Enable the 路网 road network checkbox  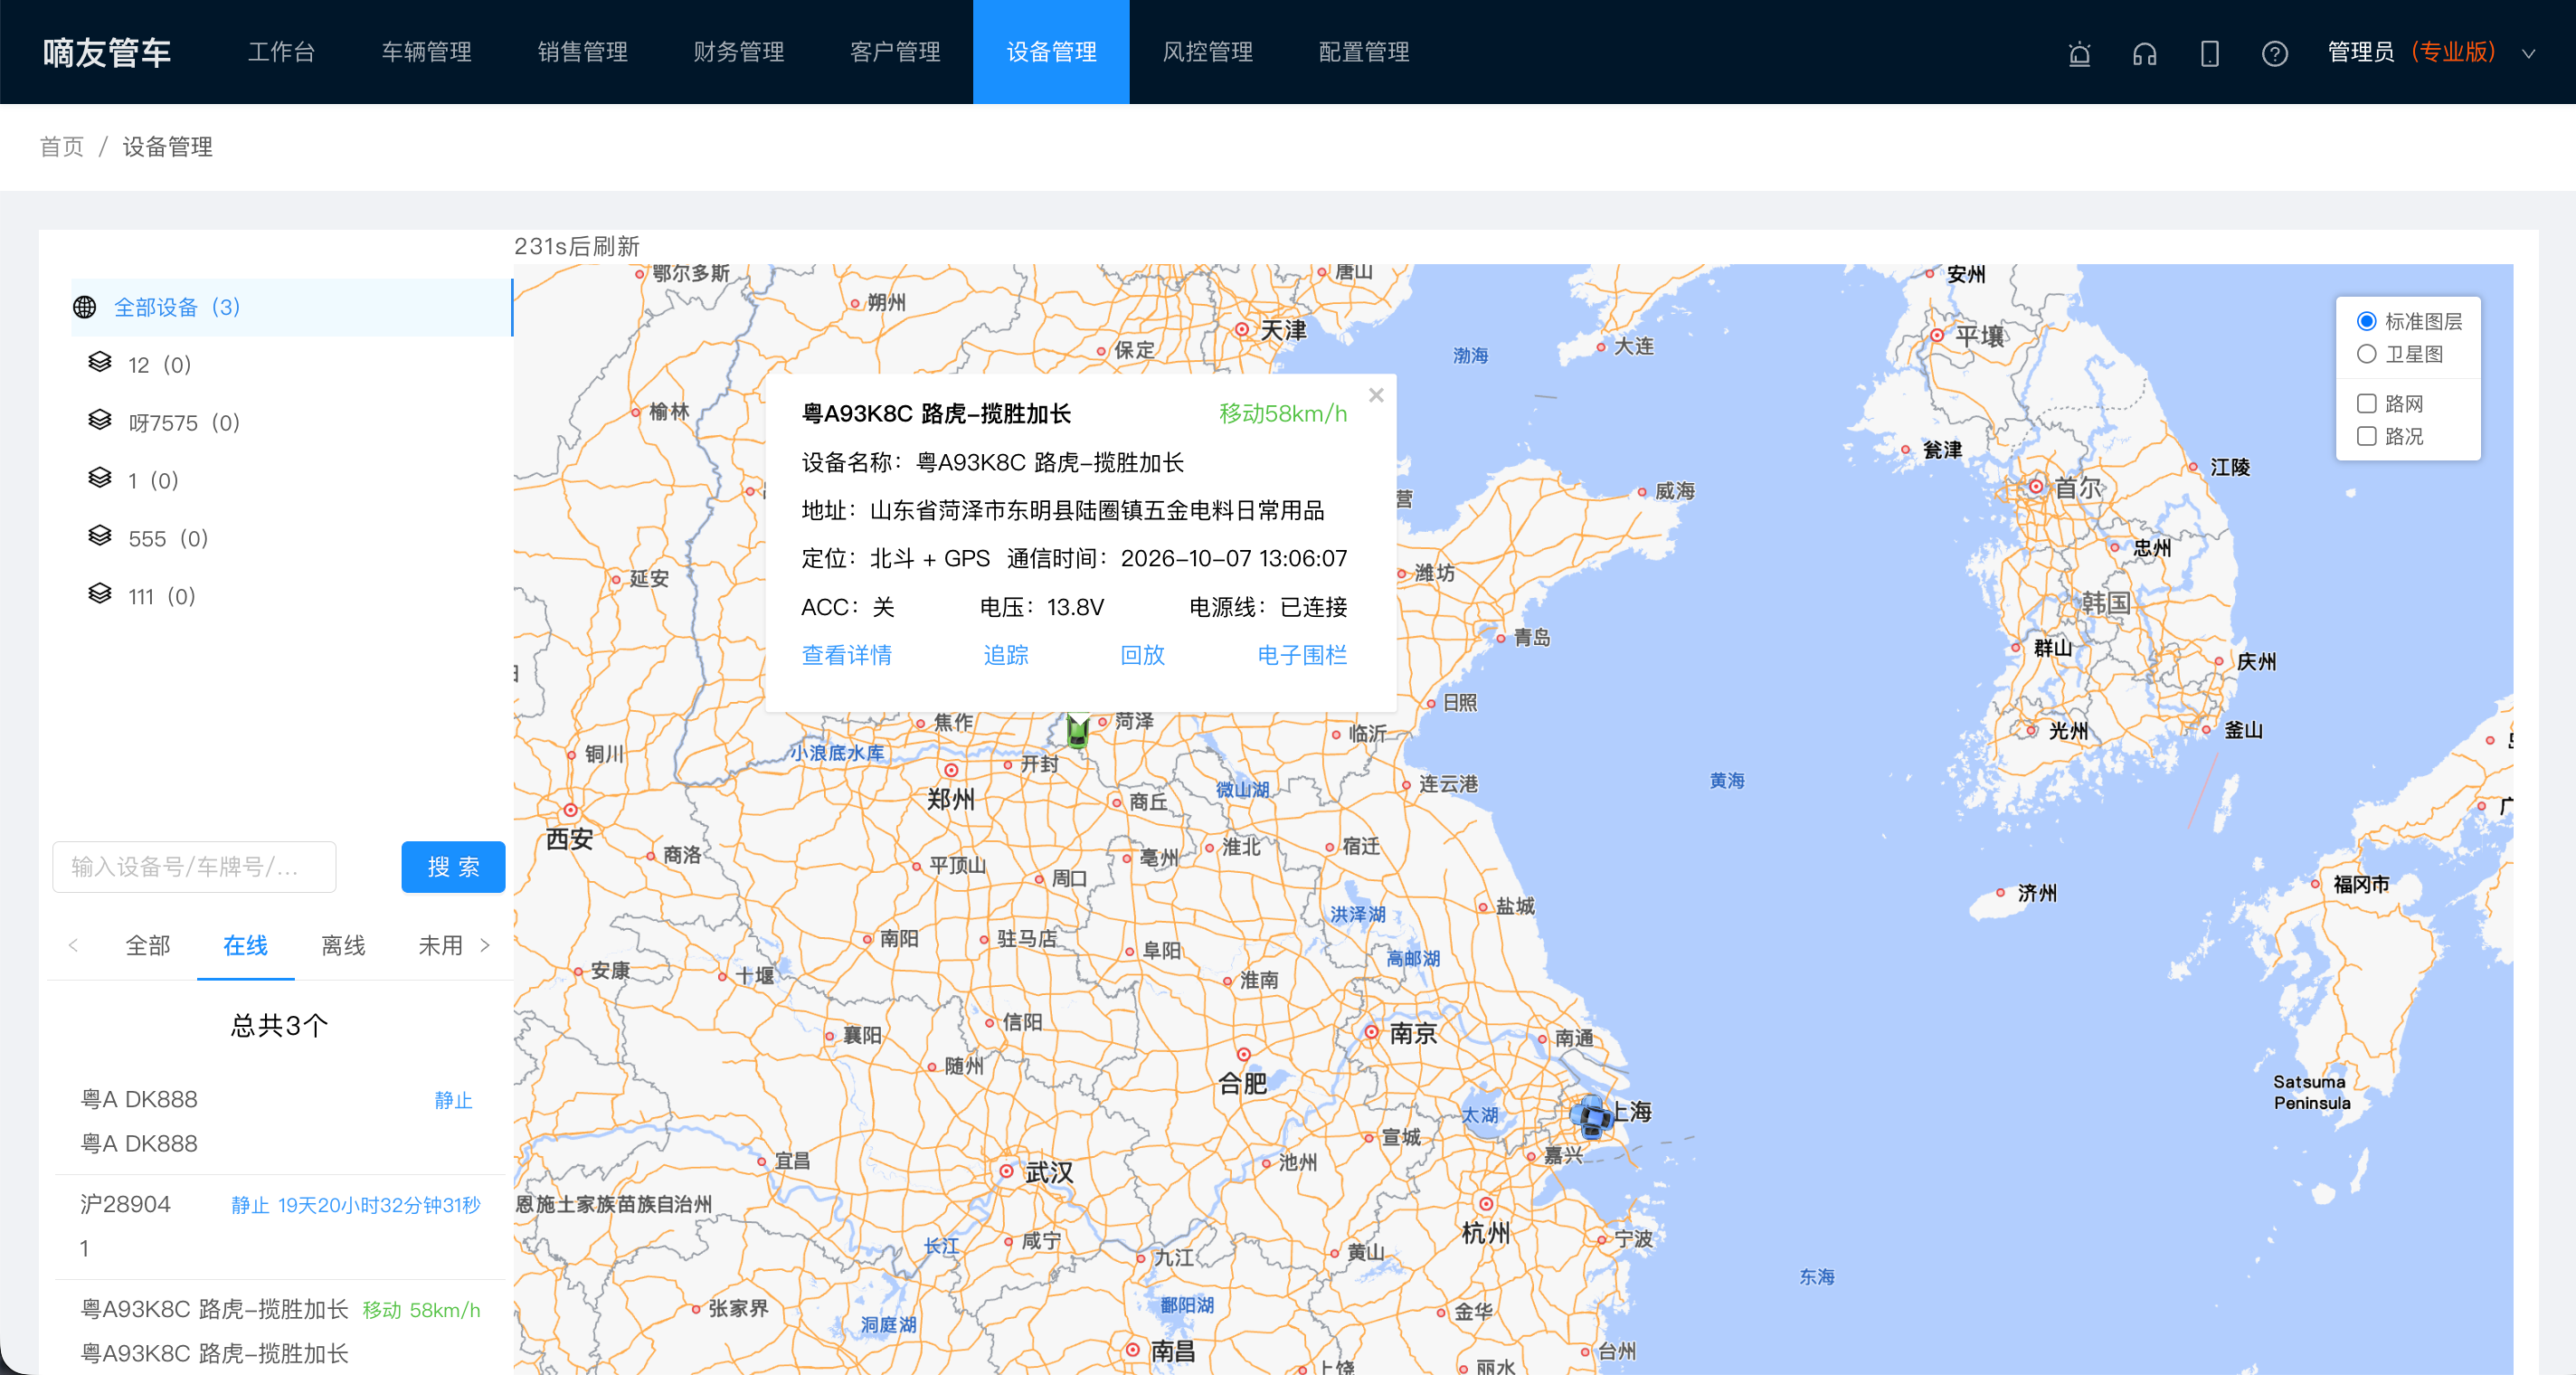pyautogui.click(x=2366, y=403)
